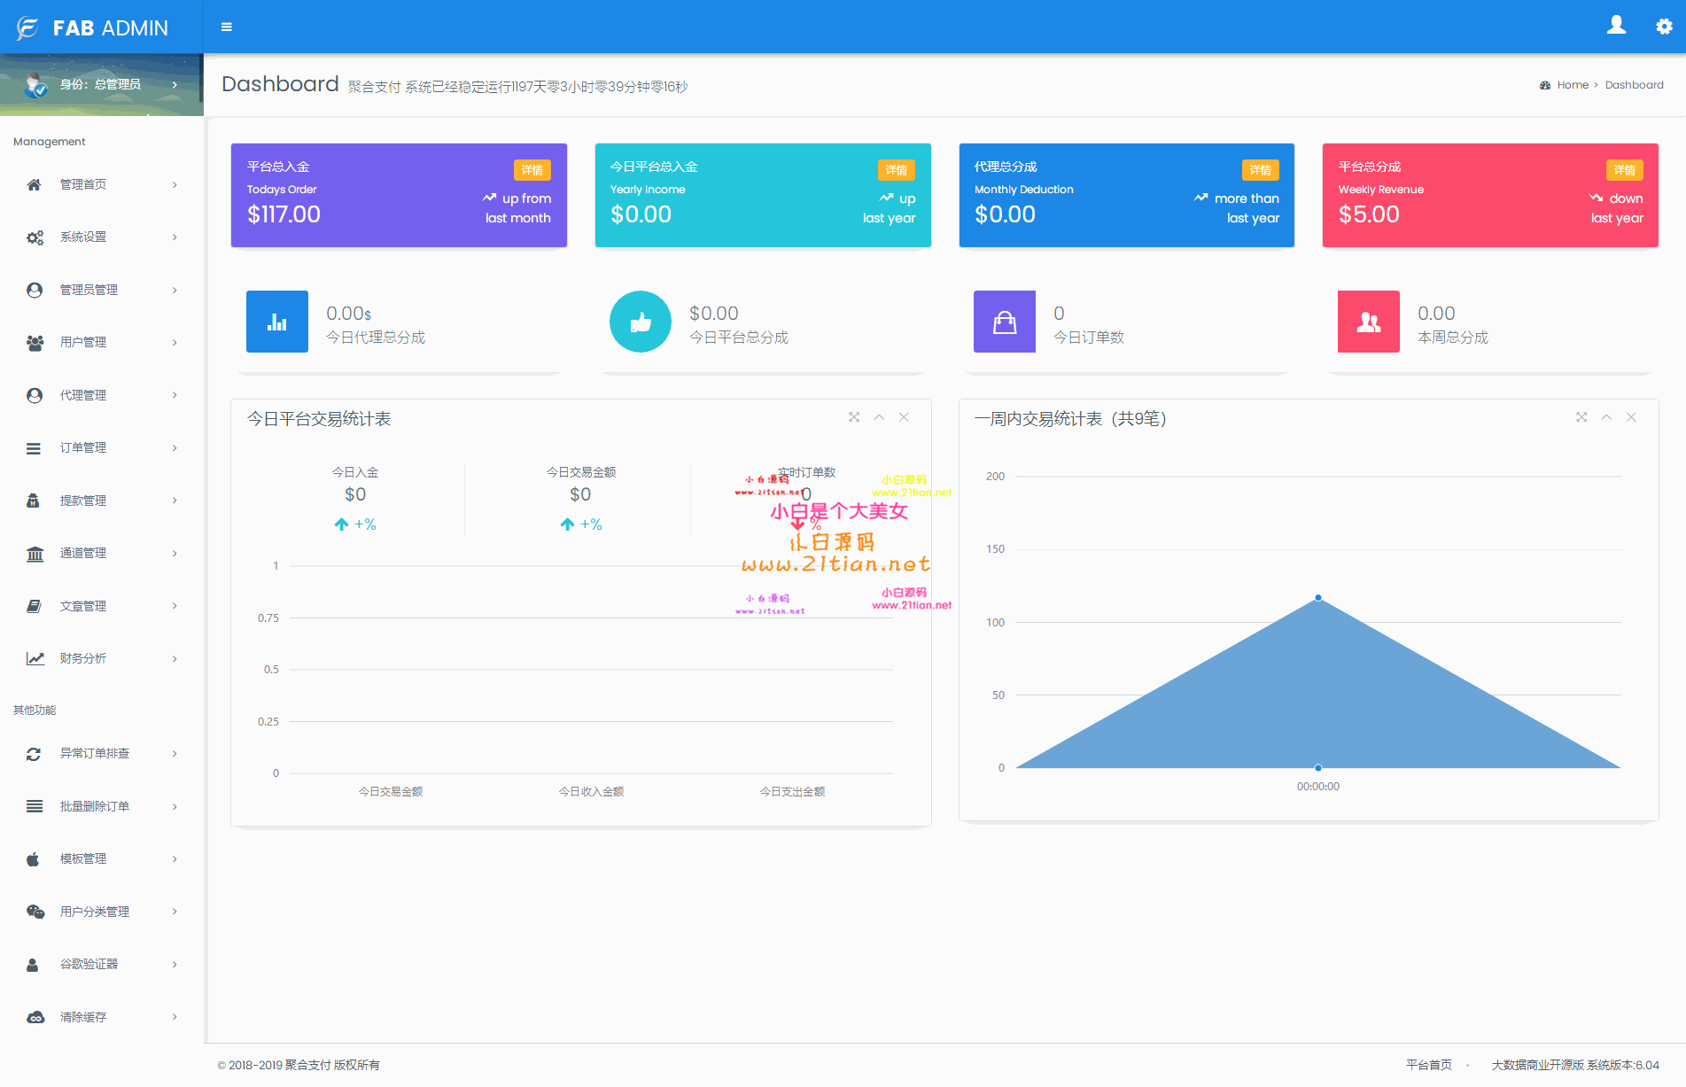Click the blue bar chart tile icon
This screenshot has height=1087, width=1686.
[277, 322]
